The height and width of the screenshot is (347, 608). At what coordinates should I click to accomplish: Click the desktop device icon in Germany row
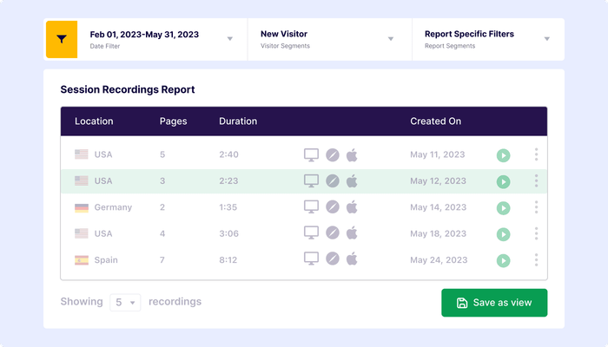pyautogui.click(x=311, y=207)
